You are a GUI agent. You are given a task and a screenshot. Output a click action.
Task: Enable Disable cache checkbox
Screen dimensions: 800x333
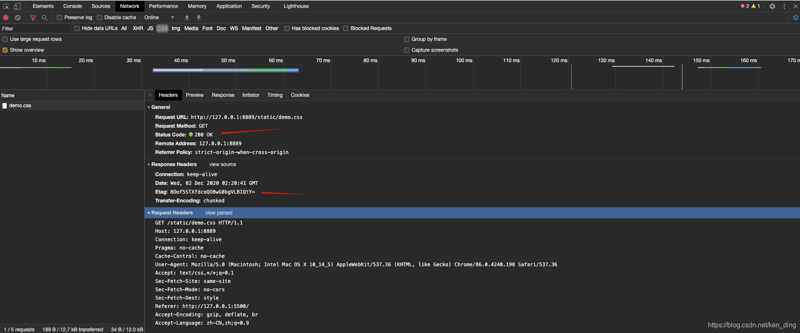[x=100, y=18]
